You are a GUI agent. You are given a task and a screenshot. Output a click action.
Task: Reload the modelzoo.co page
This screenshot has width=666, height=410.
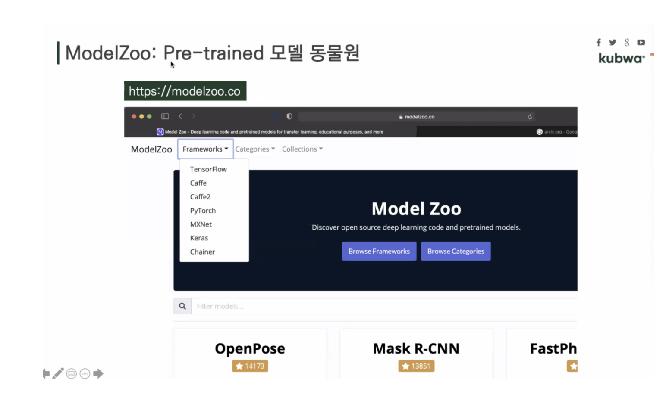pyautogui.click(x=530, y=117)
